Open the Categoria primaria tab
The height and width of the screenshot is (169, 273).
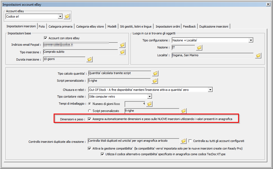(x=60, y=26)
